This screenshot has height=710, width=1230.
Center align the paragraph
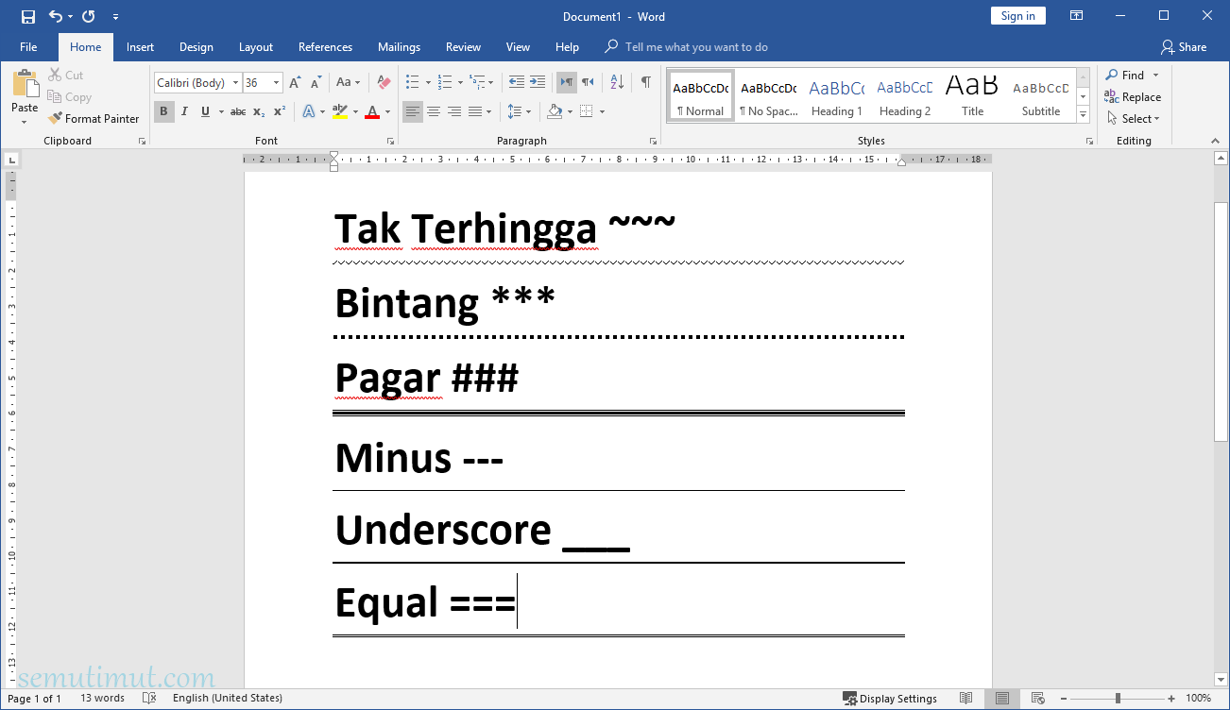pyautogui.click(x=434, y=111)
